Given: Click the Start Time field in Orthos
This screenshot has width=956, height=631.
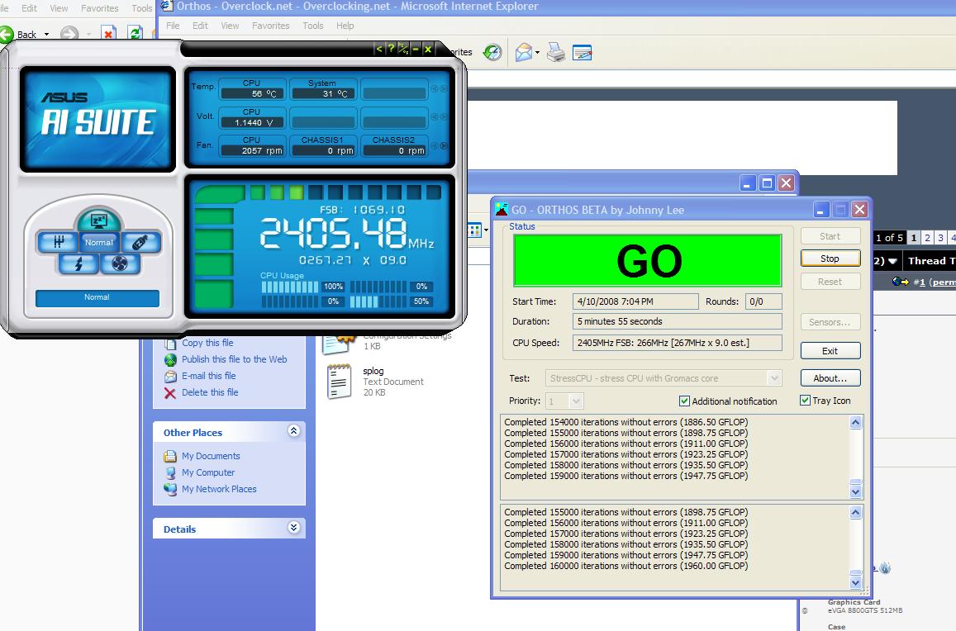Looking at the screenshot, I should (x=635, y=301).
